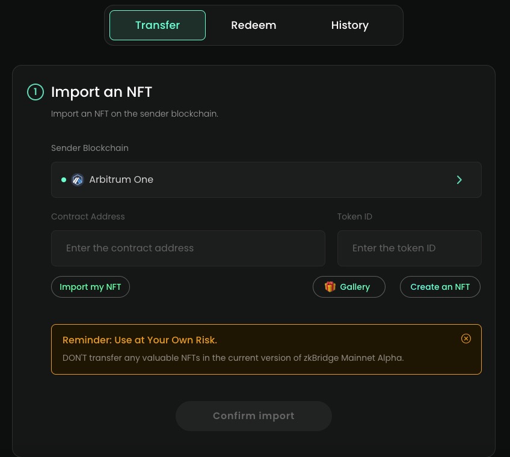Viewport: 510px width, 457px height.
Task: Click the Create an NFT button
Action: click(x=440, y=287)
